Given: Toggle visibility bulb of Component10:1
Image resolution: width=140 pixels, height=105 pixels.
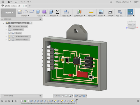Looking at the screenshot, I should pos(10,40).
